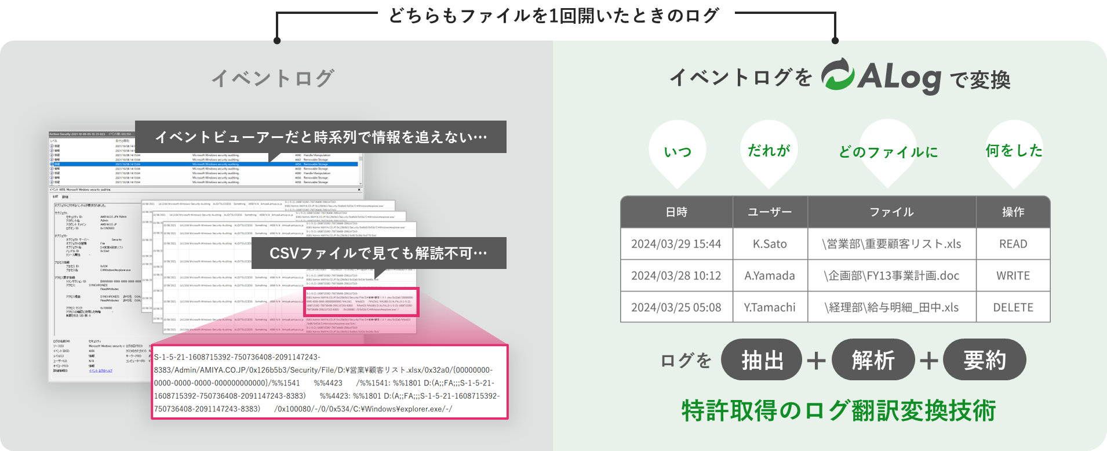Click the どのファイルに speech bubble marker

(x=888, y=152)
